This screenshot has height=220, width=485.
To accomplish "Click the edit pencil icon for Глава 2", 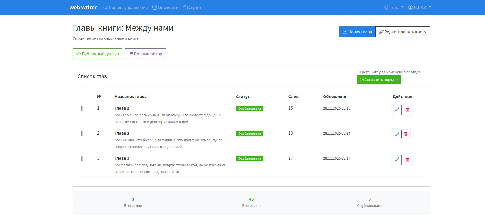I will coord(397,110).
